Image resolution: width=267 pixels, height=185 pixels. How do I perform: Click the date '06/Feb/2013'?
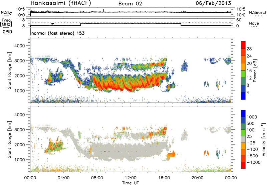(213, 3)
